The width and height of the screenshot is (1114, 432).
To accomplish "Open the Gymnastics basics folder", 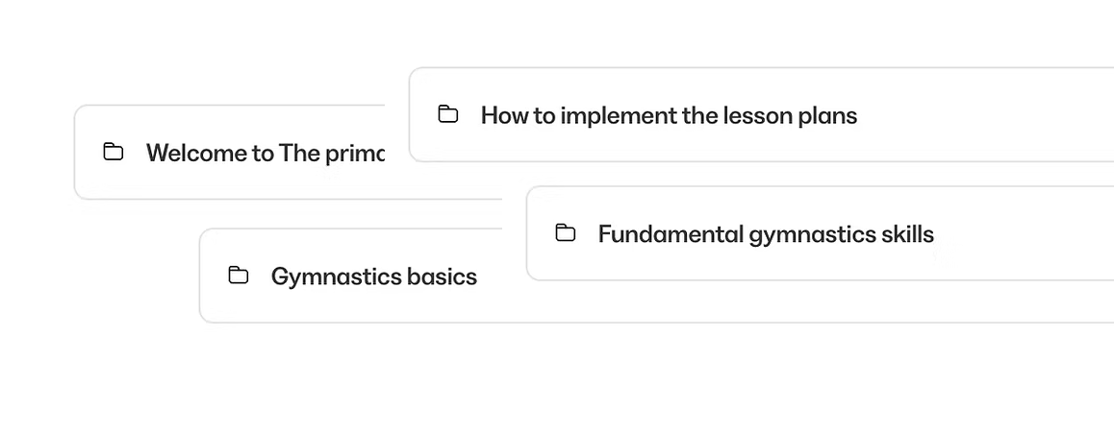I will point(373,276).
